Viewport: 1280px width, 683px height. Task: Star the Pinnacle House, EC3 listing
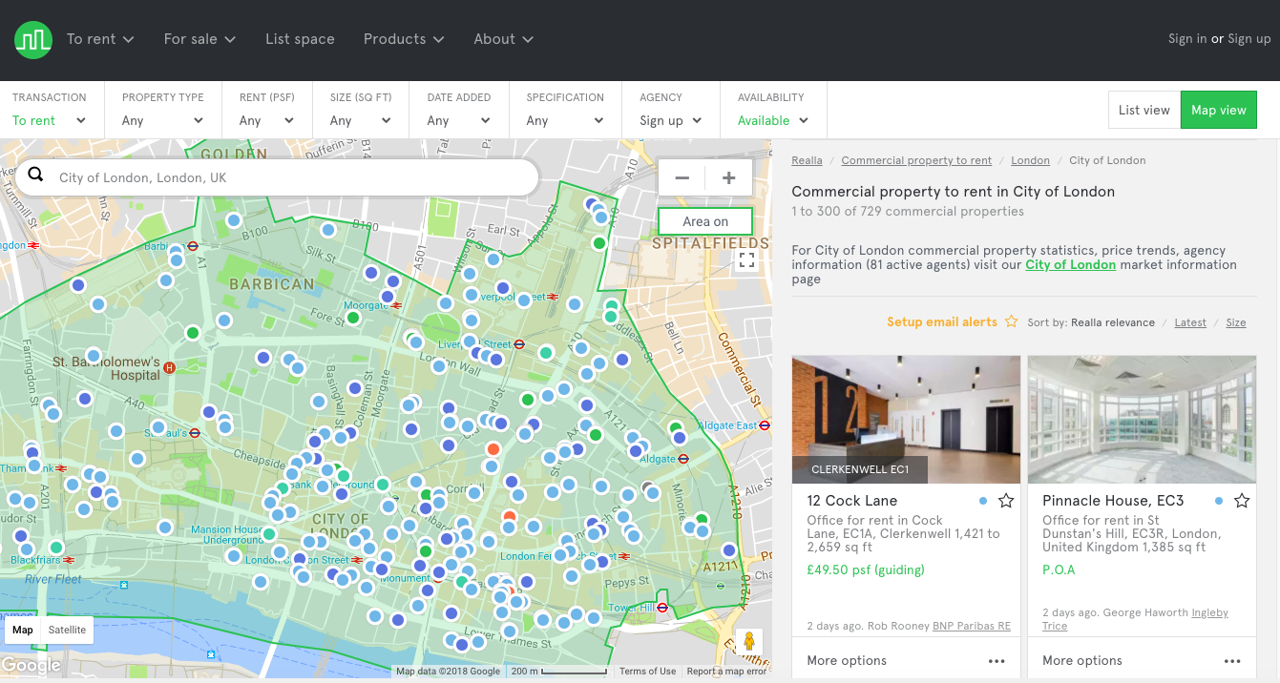[1241, 501]
